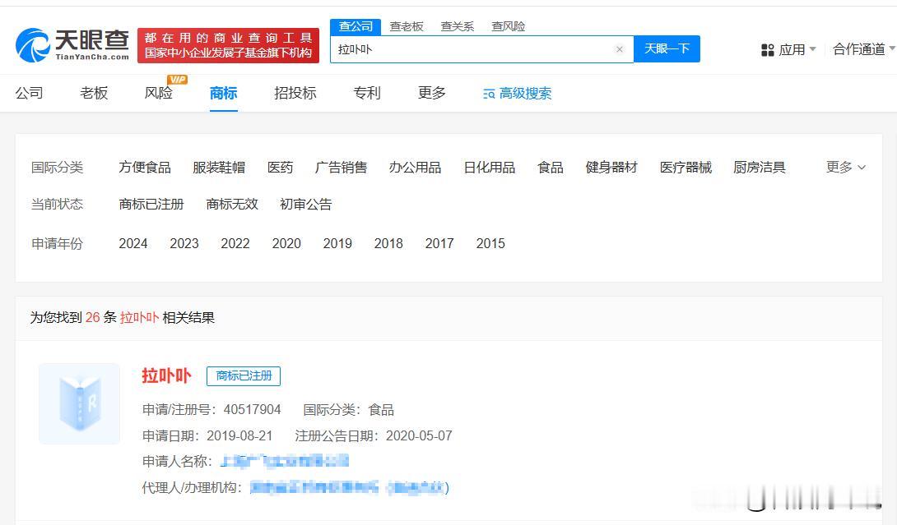Screen dimensions: 897x525
Task: Filter by application year 2022
Action: 235,244
